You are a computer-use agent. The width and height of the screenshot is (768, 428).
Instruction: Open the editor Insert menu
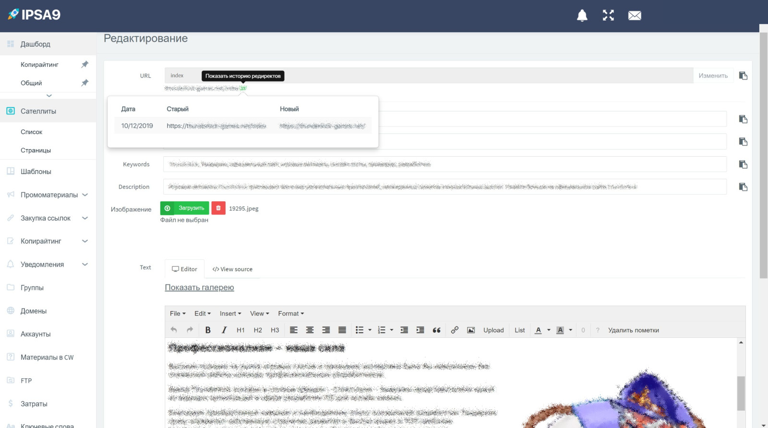pos(230,313)
